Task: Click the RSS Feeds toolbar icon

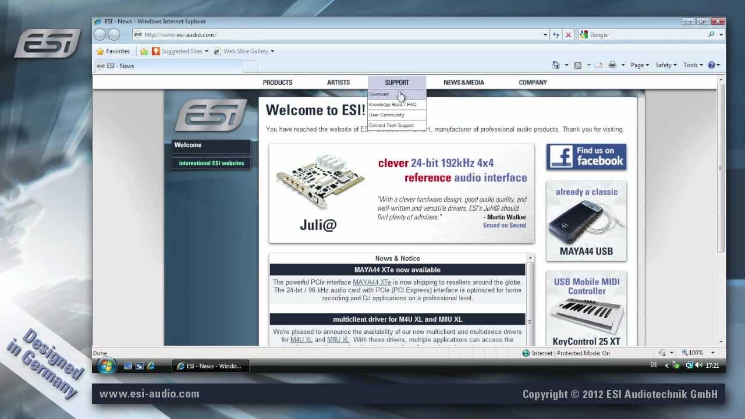Action: click(578, 65)
